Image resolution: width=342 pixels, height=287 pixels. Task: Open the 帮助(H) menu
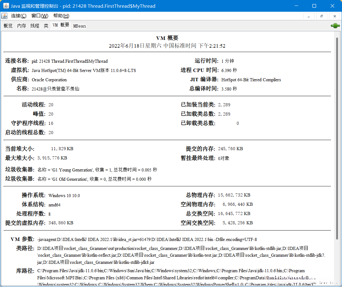tap(61, 16)
